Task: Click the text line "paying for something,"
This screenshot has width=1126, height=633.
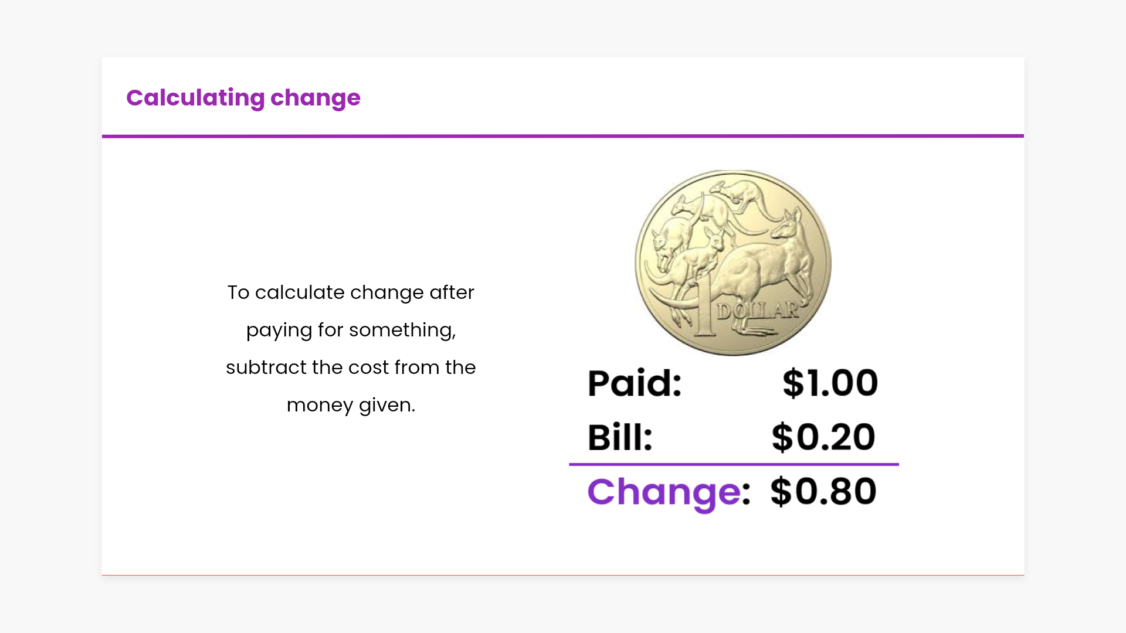Action: click(351, 330)
